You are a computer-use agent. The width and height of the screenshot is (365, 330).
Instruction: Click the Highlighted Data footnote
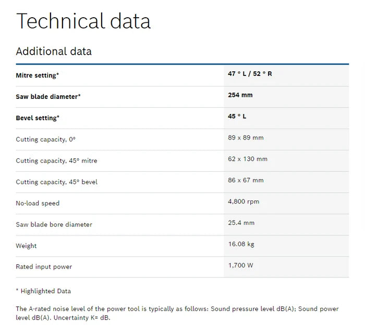pyautogui.click(x=43, y=291)
